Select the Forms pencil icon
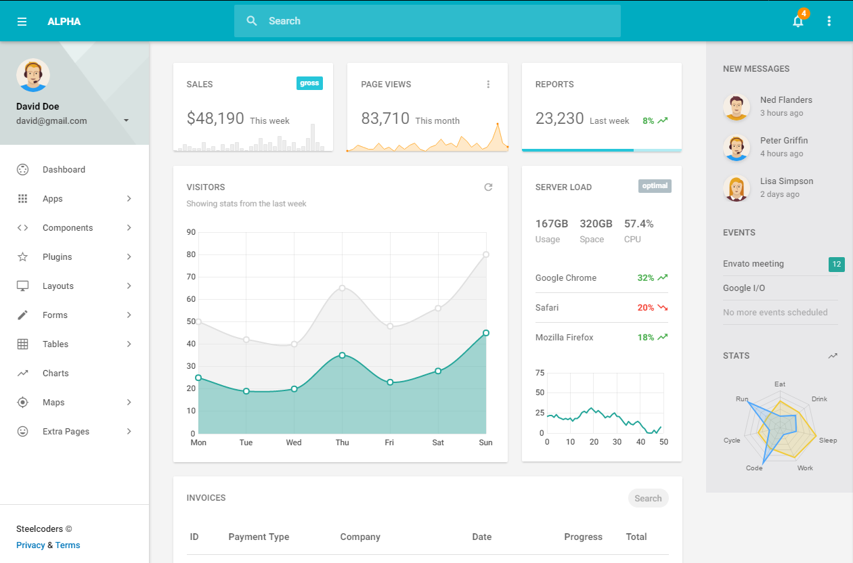Screen dimensions: 853x563 pos(22,315)
